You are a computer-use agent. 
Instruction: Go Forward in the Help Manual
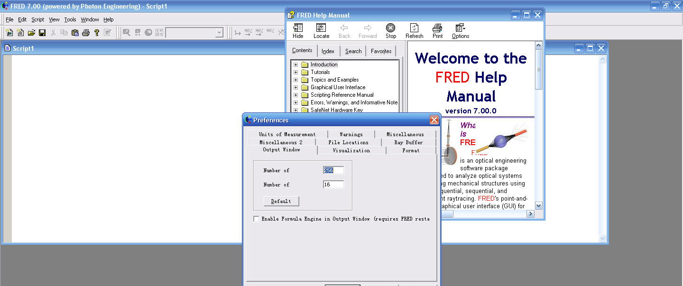click(368, 31)
